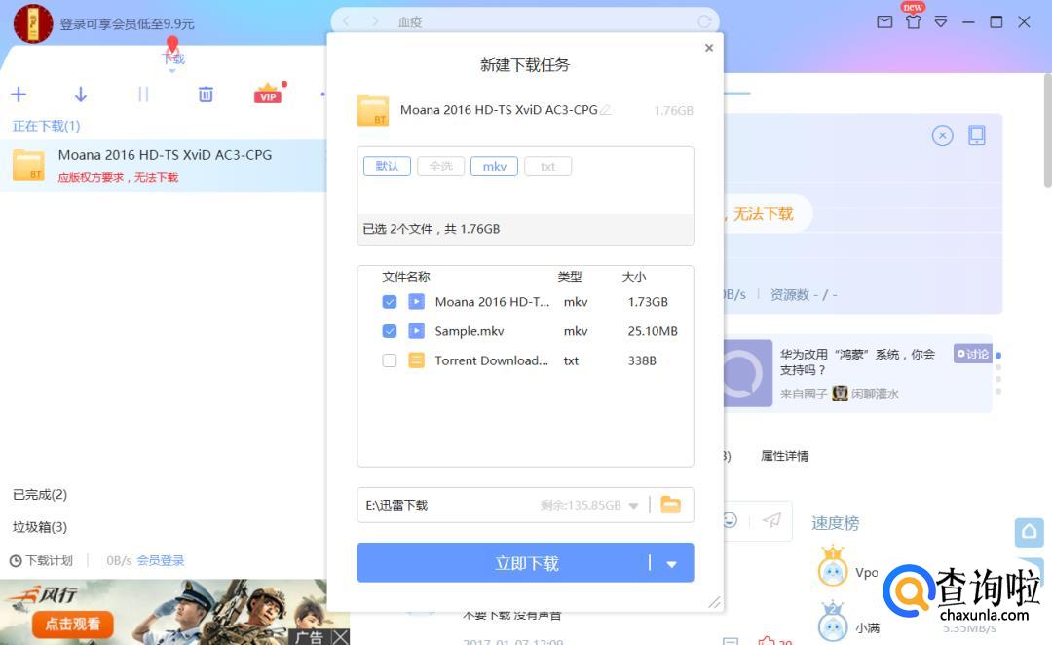
Task: Click the thumbs-up like icon
Action: pos(767,642)
